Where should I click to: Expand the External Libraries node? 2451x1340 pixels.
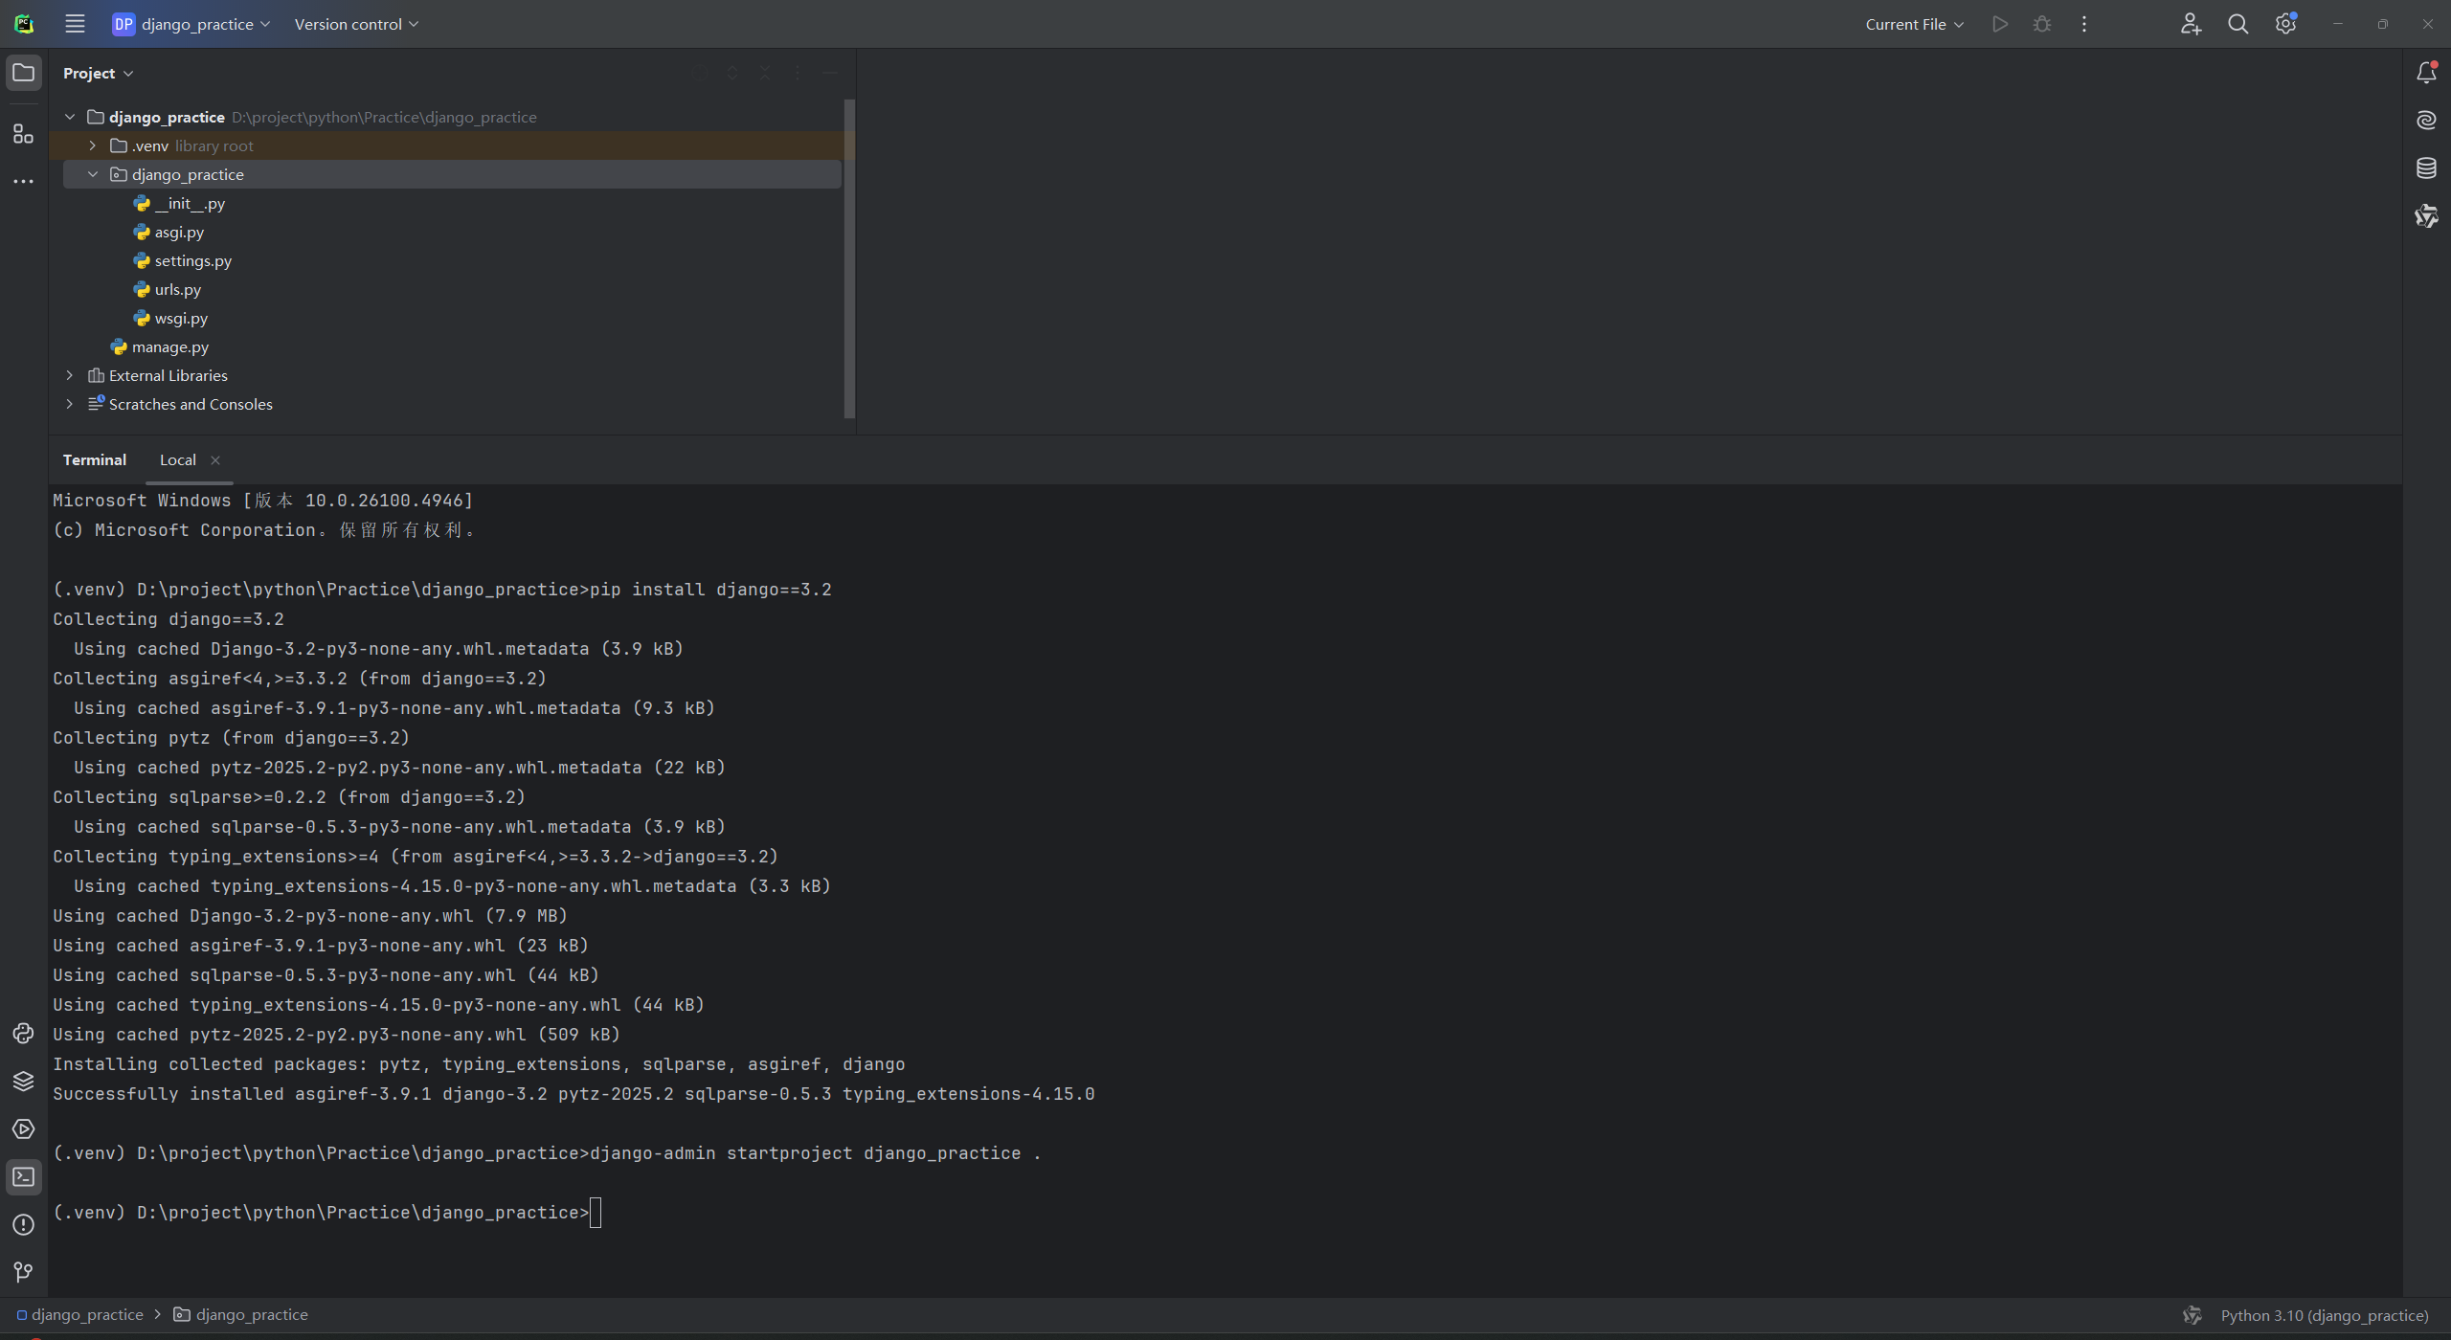(x=70, y=375)
